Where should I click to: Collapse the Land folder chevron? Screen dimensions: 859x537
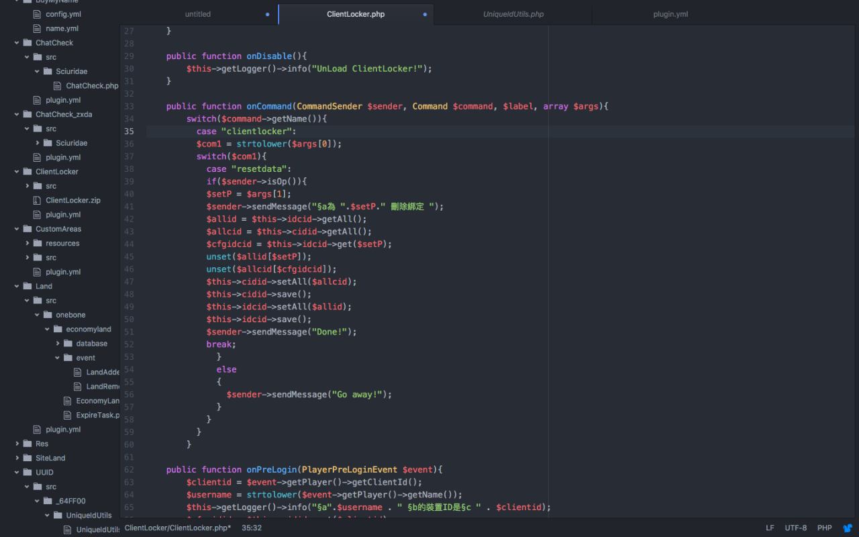pyautogui.click(x=17, y=286)
